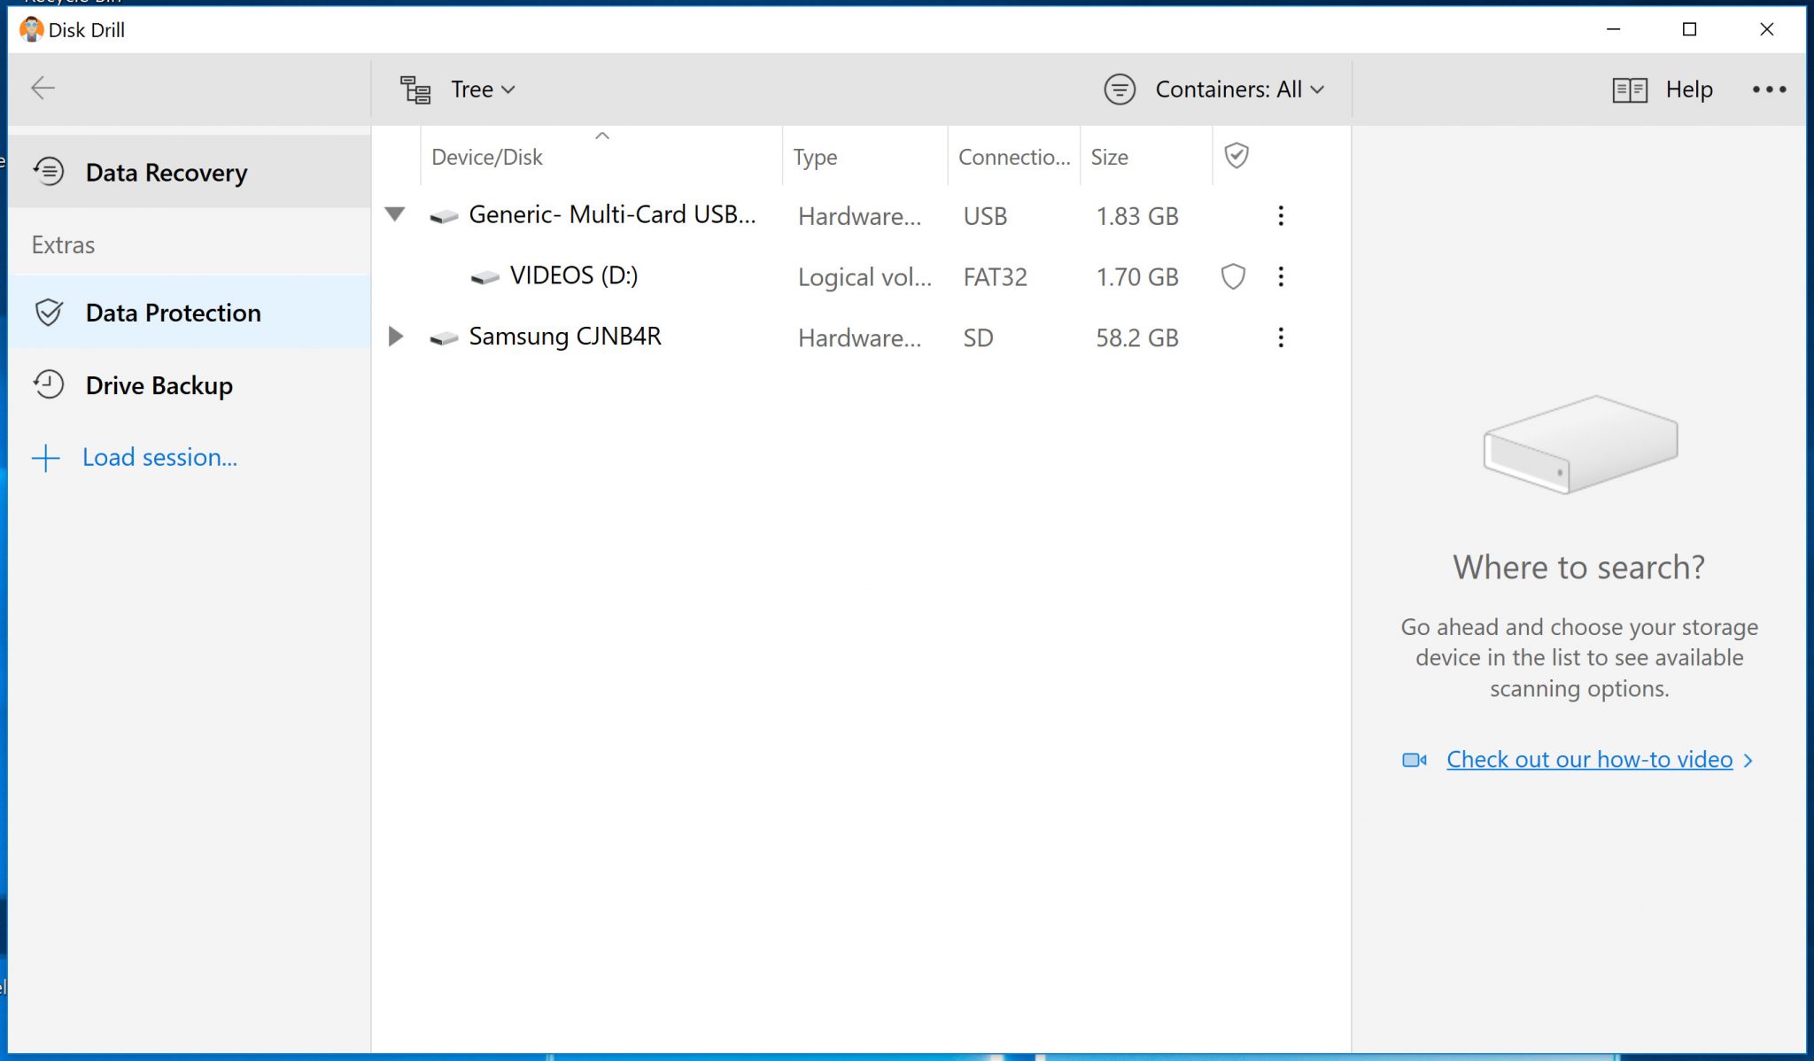Click the Tree view icon

coord(415,89)
